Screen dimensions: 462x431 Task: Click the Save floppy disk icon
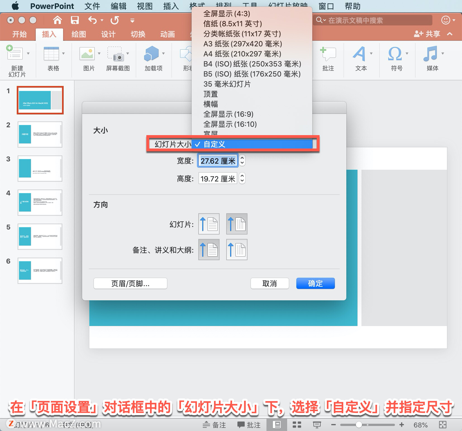(x=75, y=20)
